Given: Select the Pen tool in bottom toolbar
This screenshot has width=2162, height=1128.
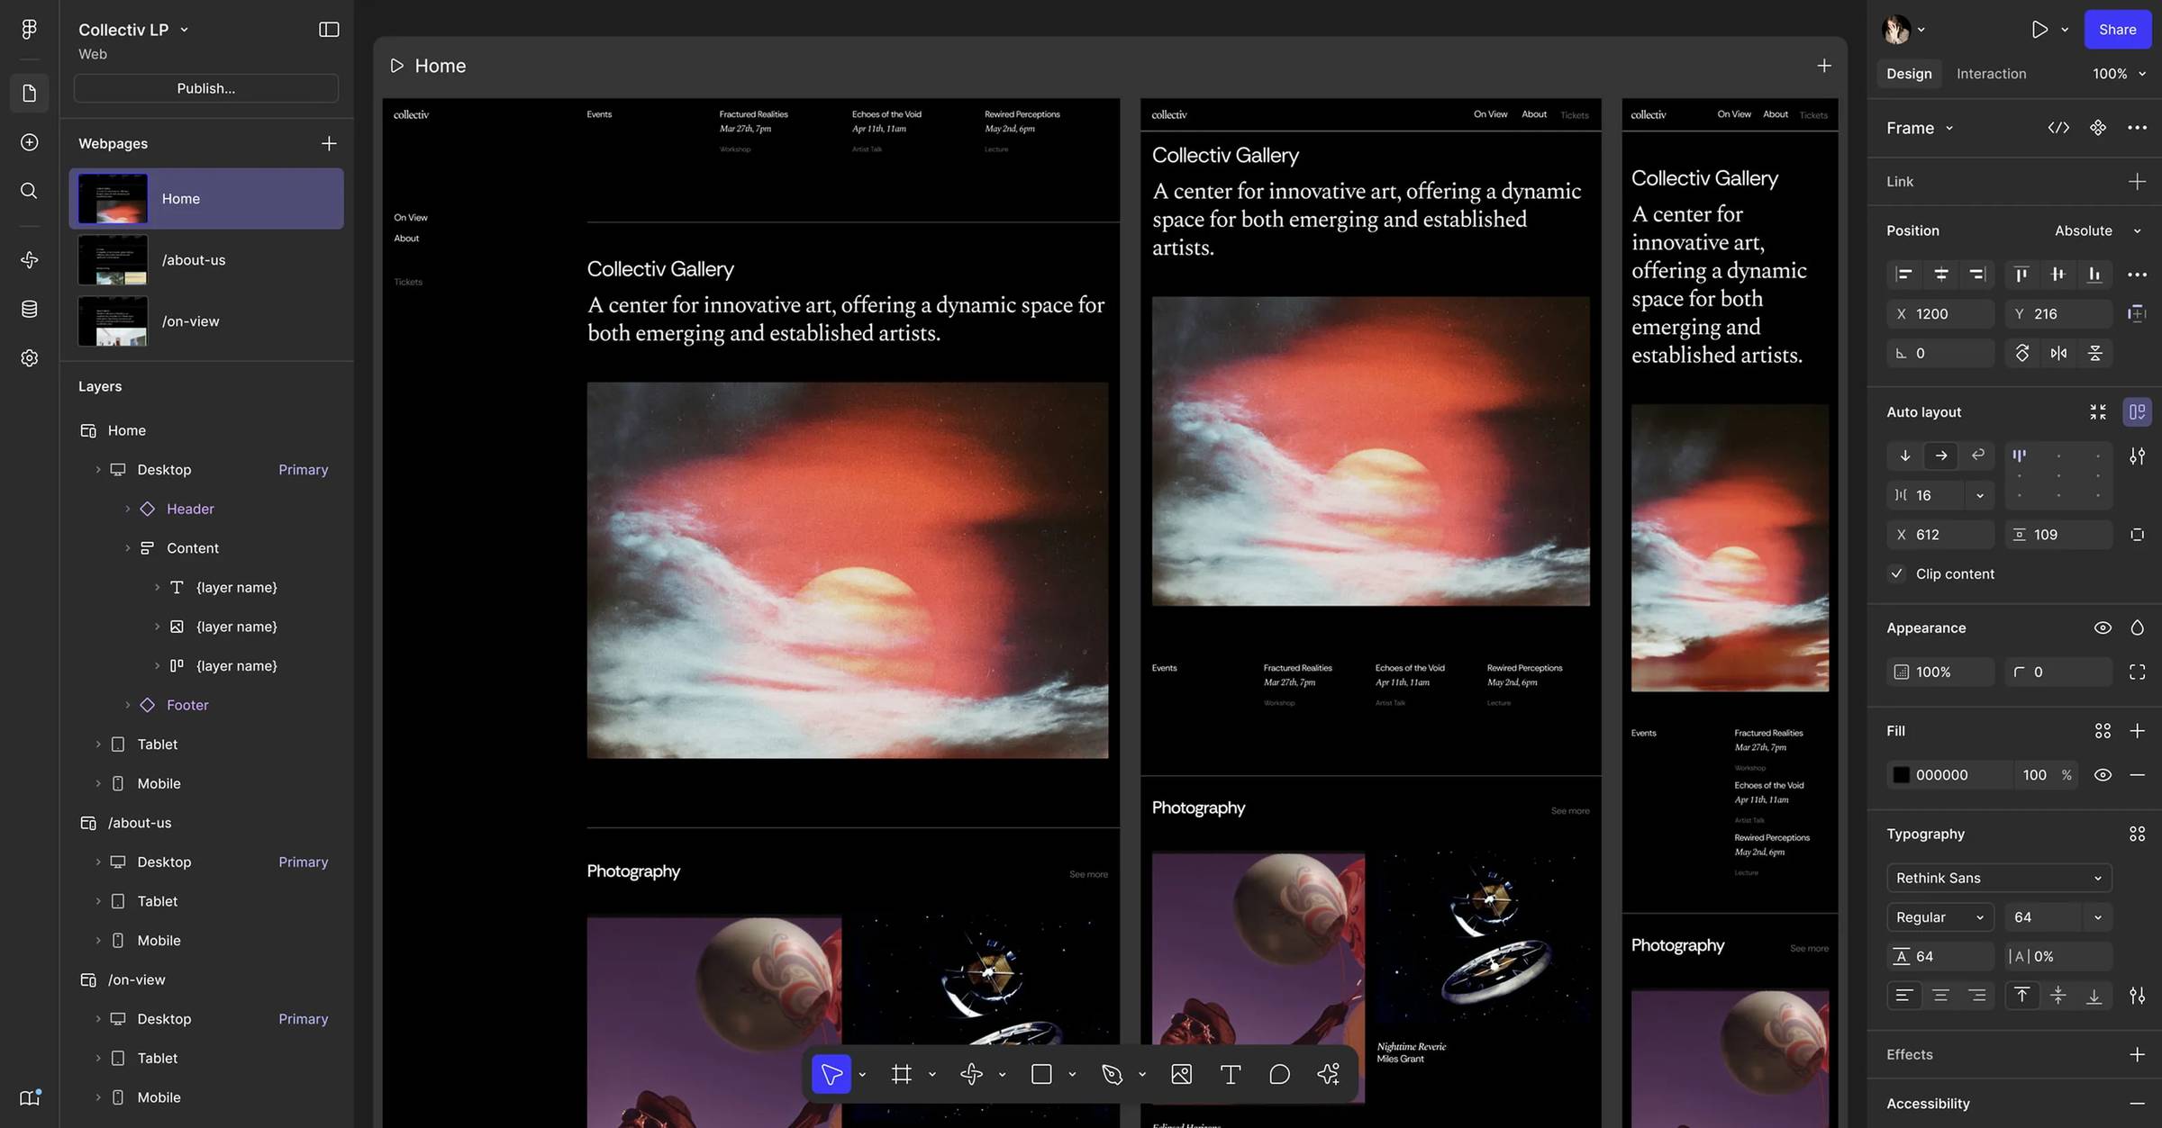Looking at the screenshot, I should pos(1112,1074).
